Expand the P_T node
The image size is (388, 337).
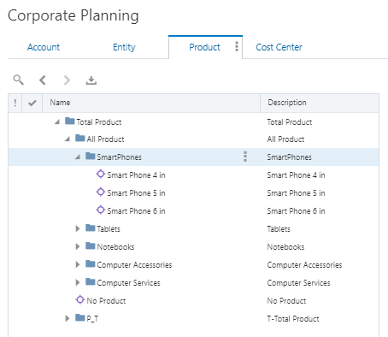point(68,318)
